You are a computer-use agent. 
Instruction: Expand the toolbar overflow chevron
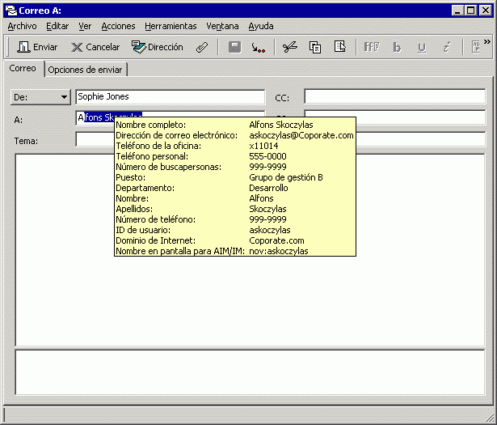click(487, 42)
